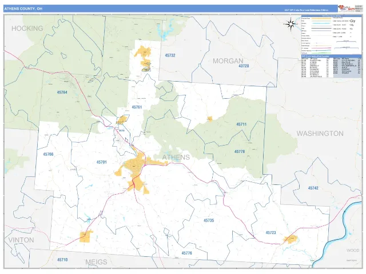
Task: Click ZIP code label 45761
Action: tap(137, 107)
